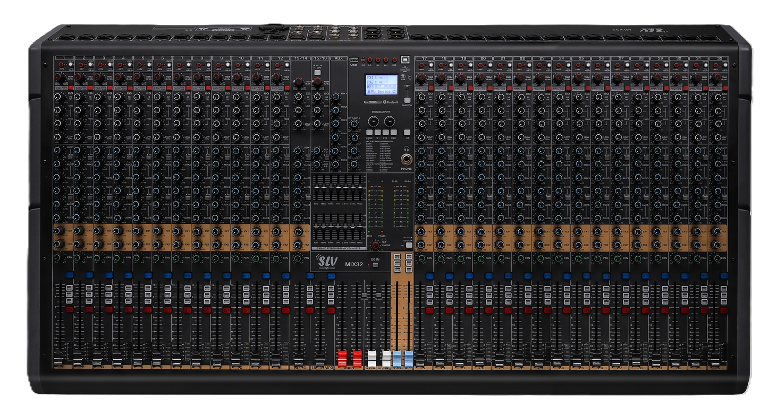768x417 pixels.
Task: Toggle the red PAD switch on channel 1
Action: coord(71,88)
